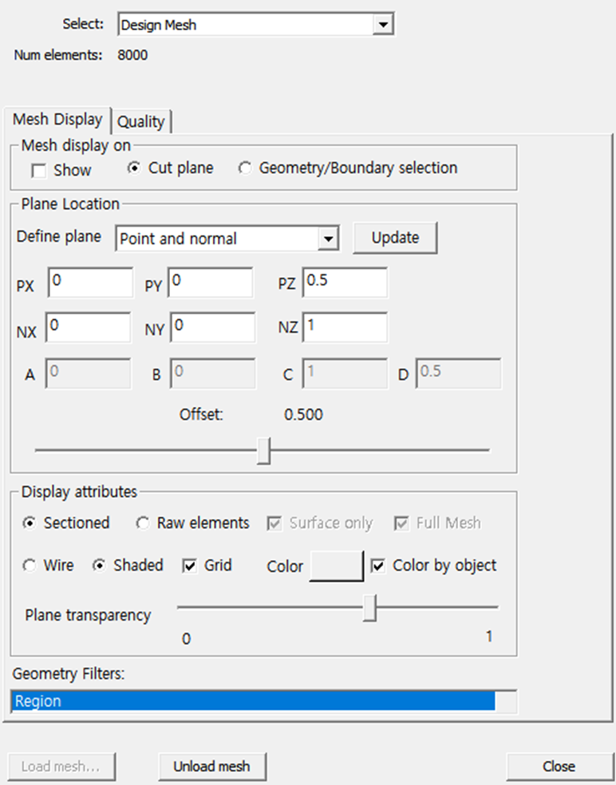The height and width of the screenshot is (785, 616).
Task: Click the Update button
Action: (x=395, y=238)
